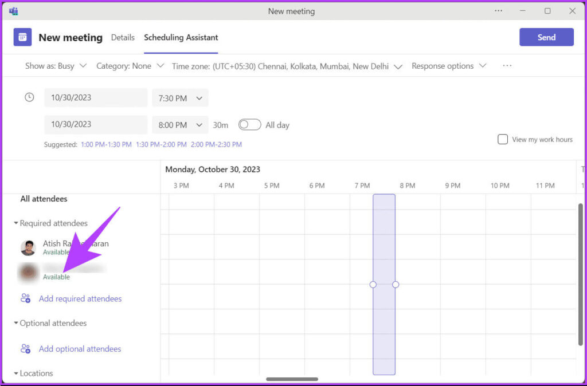Image resolution: width=587 pixels, height=386 pixels.
Task: Toggle the All day switch
Action: [x=249, y=125]
